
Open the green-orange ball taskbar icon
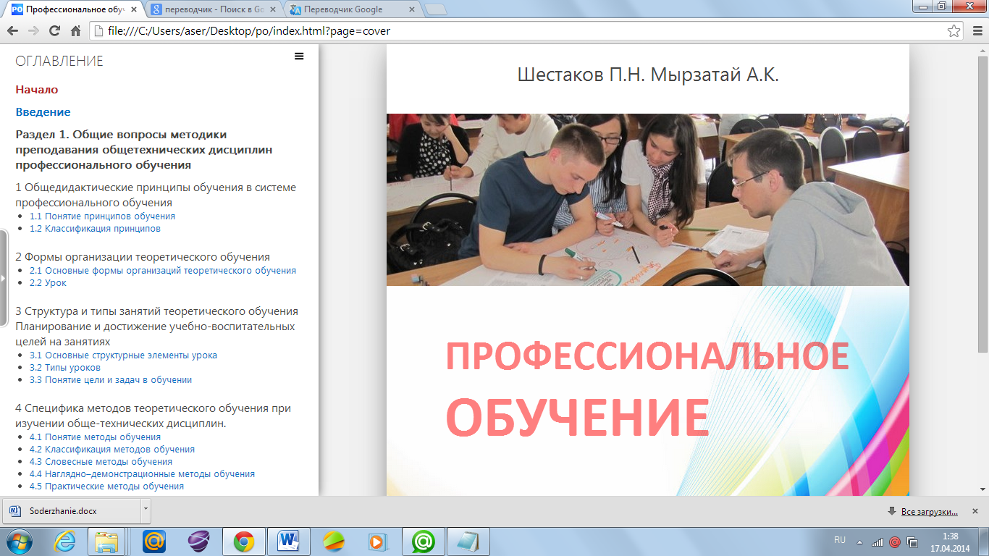[x=334, y=541]
